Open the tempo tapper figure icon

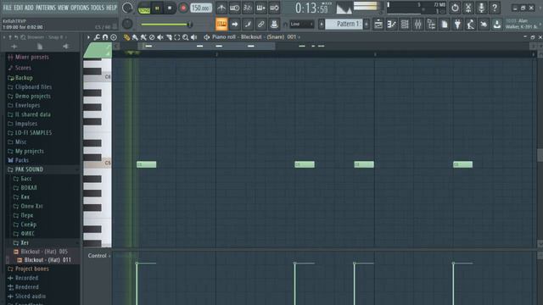[x=471, y=25]
